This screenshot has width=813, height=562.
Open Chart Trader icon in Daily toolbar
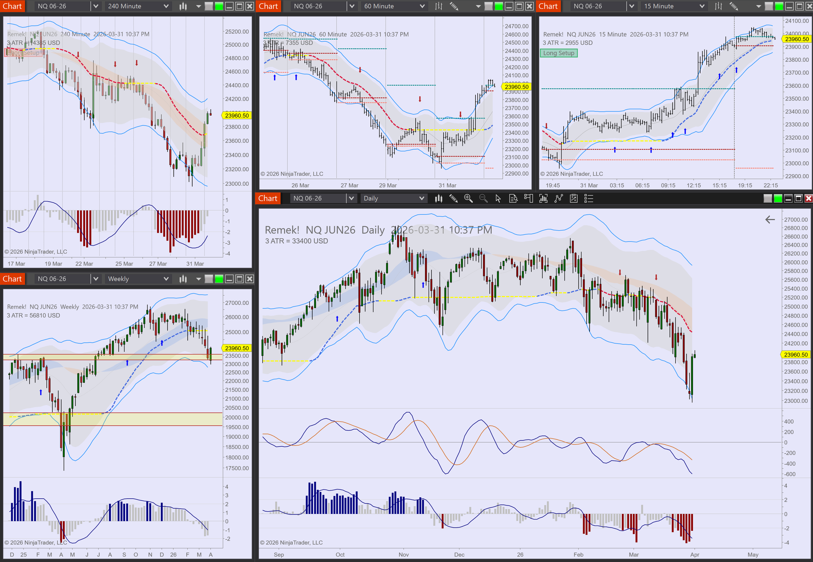coord(528,199)
